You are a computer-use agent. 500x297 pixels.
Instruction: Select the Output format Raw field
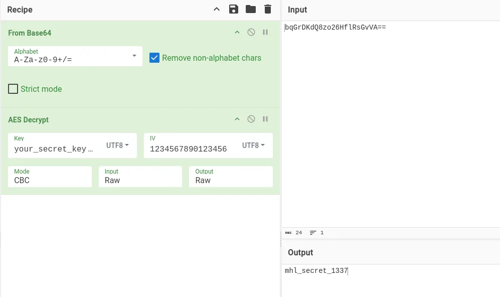point(231,177)
